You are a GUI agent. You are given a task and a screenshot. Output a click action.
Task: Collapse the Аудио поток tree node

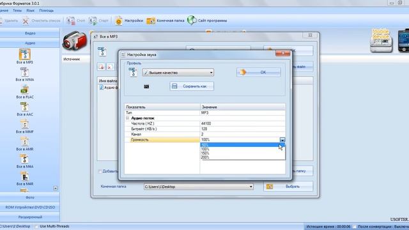[x=128, y=118]
